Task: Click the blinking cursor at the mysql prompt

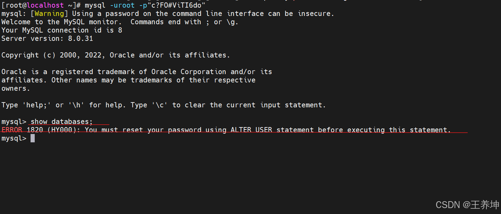Action: (33, 139)
